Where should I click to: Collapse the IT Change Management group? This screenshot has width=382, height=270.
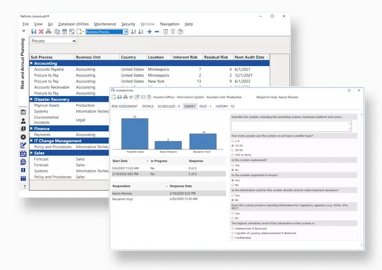tap(31, 141)
